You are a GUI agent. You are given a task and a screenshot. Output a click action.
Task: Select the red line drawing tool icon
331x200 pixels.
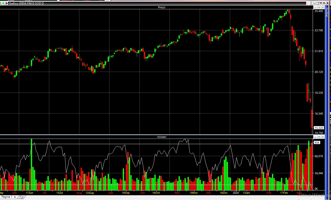pos(308,3)
